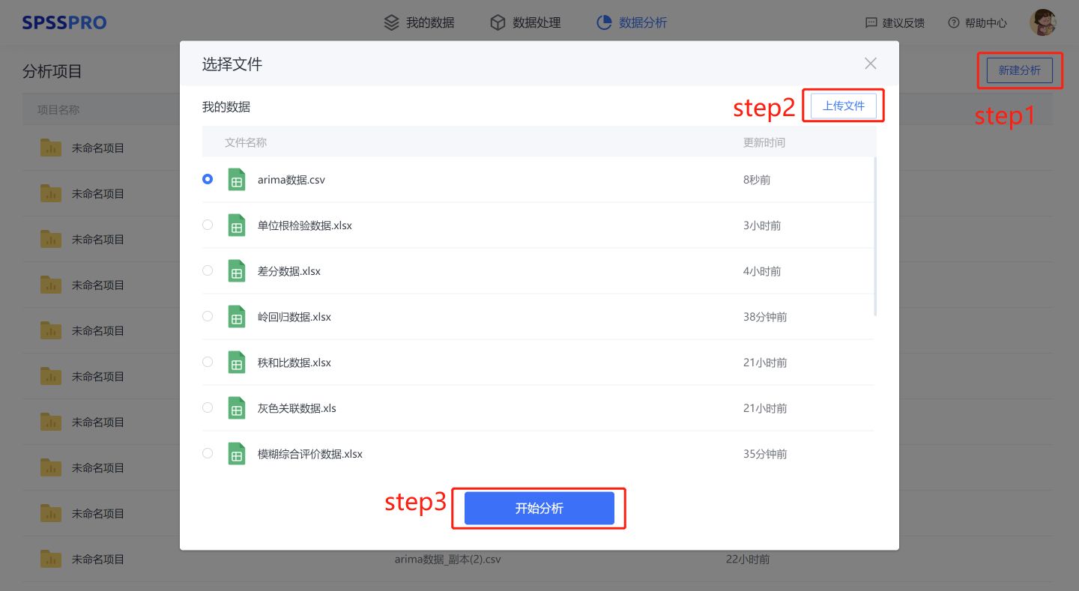Select the 灰色关联数据.xls radio button
This screenshot has width=1079, height=591.
tap(208, 407)
